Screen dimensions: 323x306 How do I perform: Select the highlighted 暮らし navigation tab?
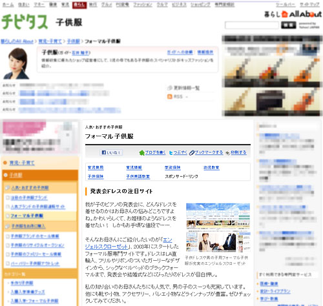tap(79, 5)
